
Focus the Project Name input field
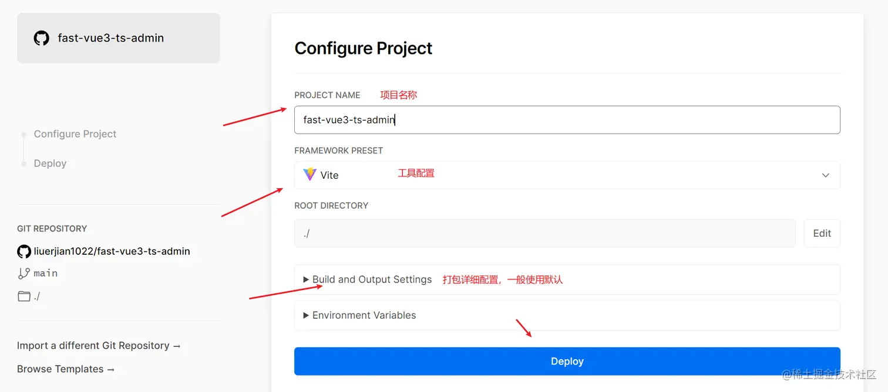[567, 120]
